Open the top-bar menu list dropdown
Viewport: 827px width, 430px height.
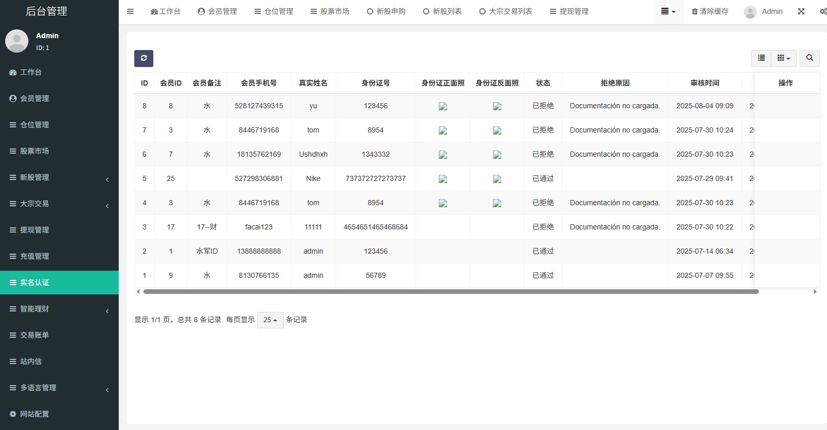[x=668, y=11]
